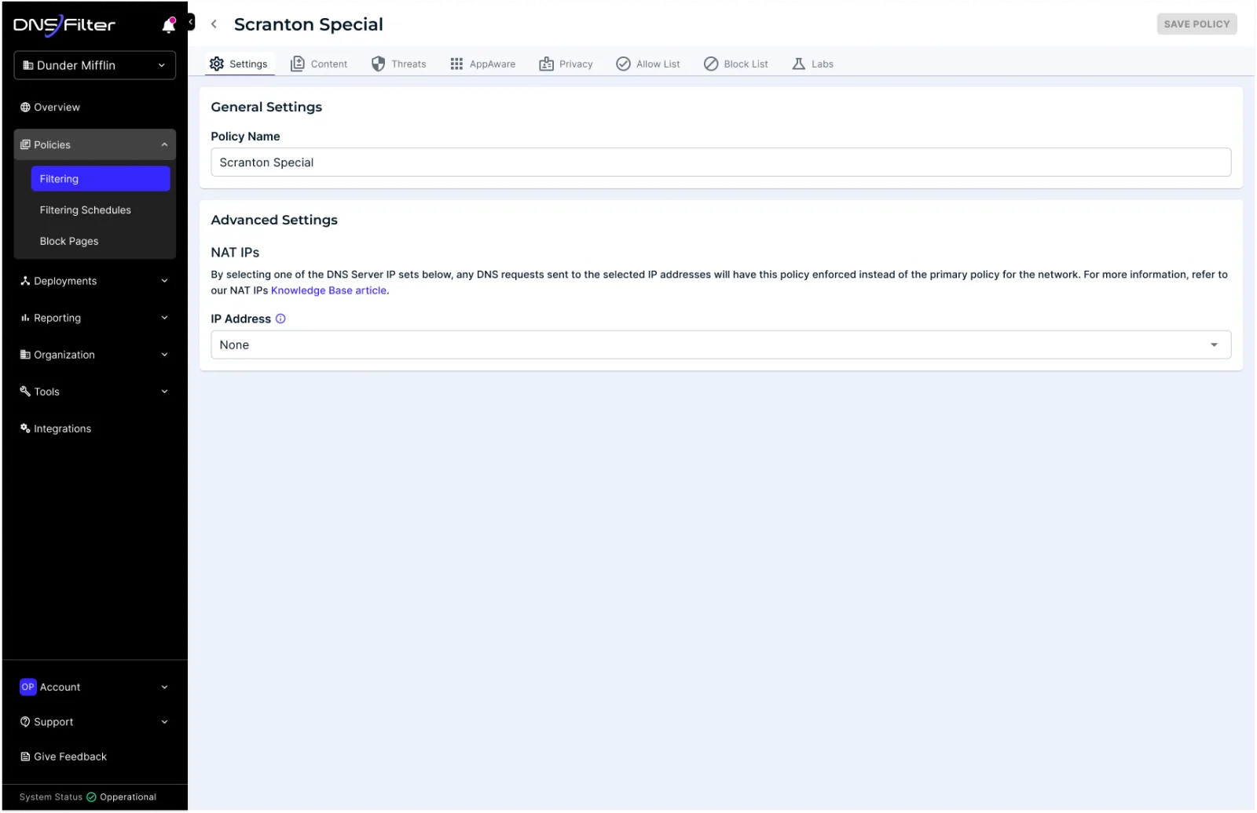The image size is (1257, 813).
Task: Click the Policies icon in sidebar
Action: [x=25, y=145]
